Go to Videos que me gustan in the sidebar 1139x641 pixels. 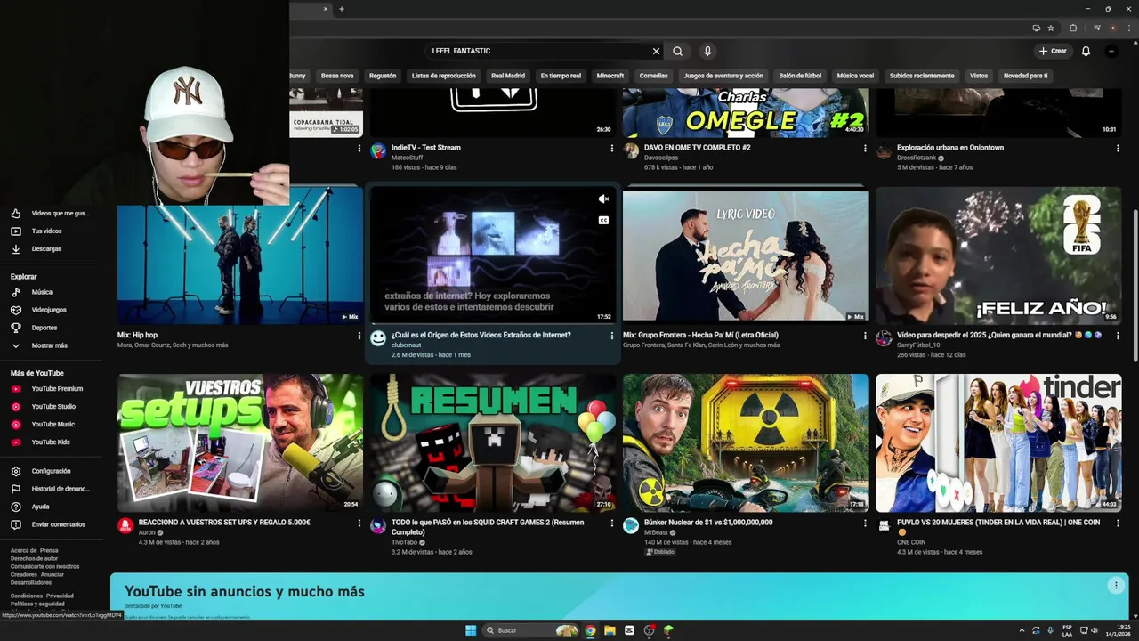point(52,214)
